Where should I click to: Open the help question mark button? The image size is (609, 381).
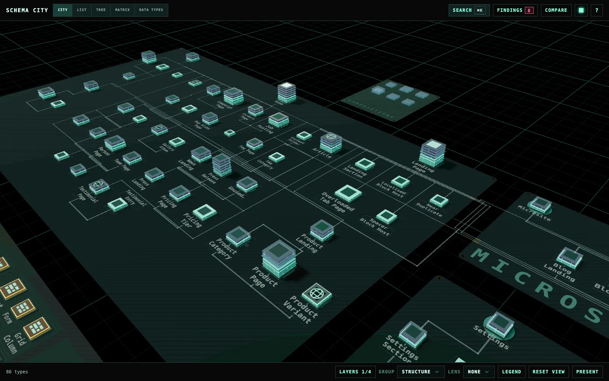tap(596, 10)
